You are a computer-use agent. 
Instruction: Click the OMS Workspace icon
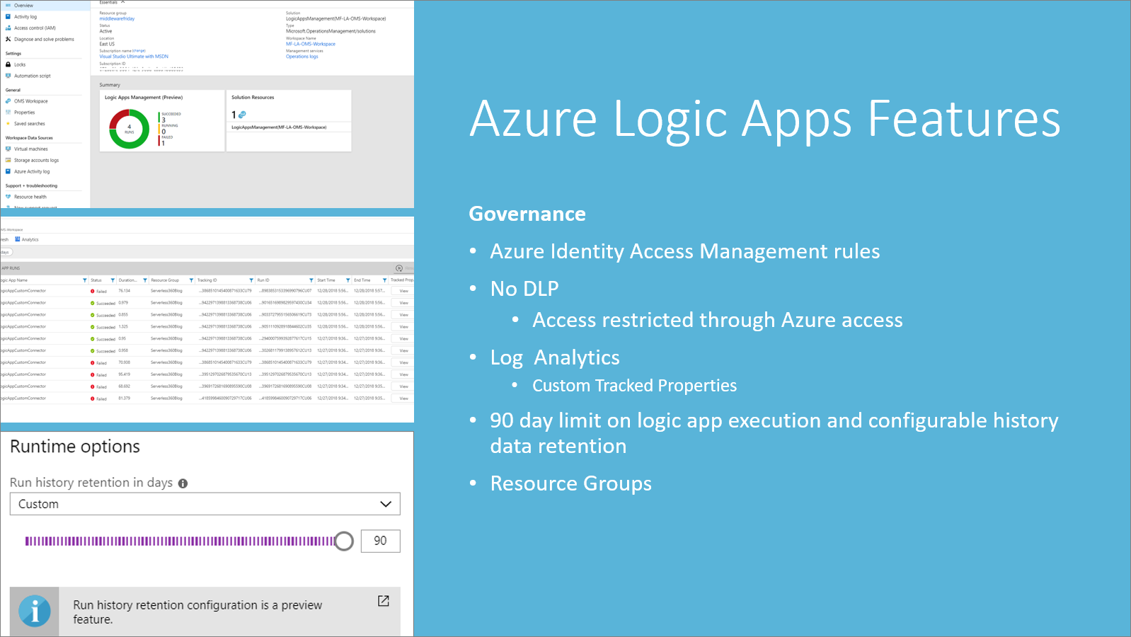(x=8, y=101)
